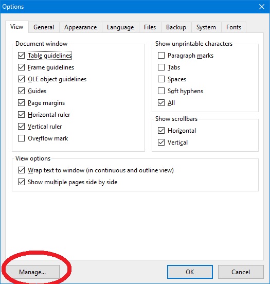270x284 pixels.
Task: Click the Manage... button
Action: pyautogui.click(x=32, y=272)
